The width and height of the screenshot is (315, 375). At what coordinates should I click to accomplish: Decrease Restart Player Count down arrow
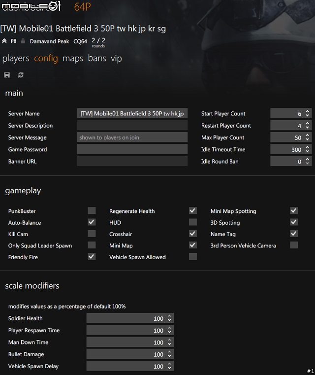click(x=307, y=128)
